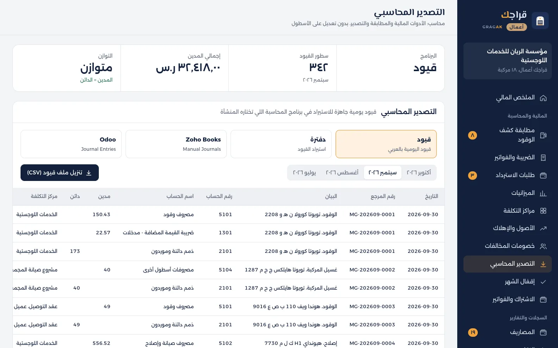558x348 pixels.
Task: Click the card icon beside طلبات الاسترداد
Action: click(543, 176)
